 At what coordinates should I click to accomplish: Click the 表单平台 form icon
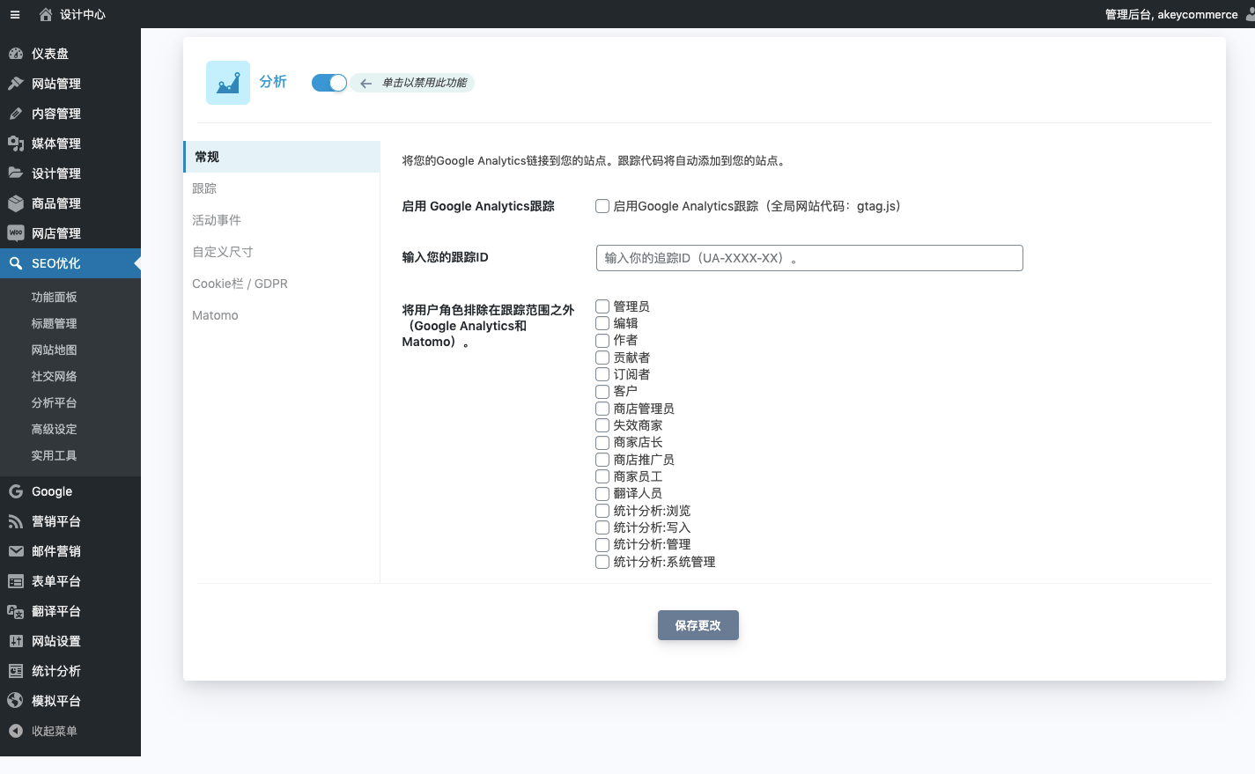point(16,581)
